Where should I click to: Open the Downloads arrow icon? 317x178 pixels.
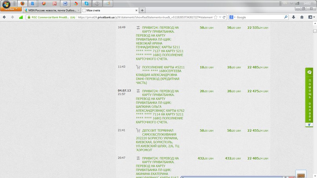(x=293, y=17)
